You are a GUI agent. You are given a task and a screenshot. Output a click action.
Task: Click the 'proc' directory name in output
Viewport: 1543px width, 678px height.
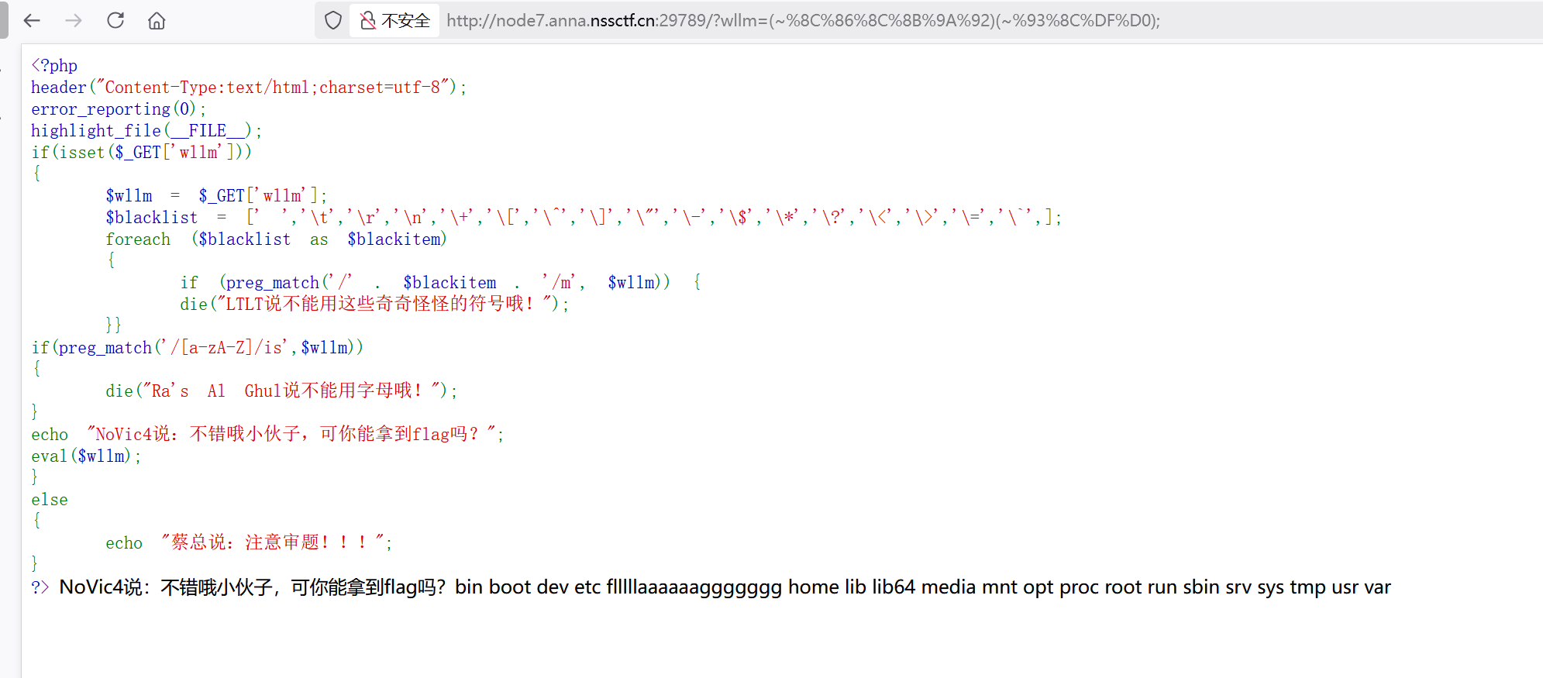(1079, 588)
